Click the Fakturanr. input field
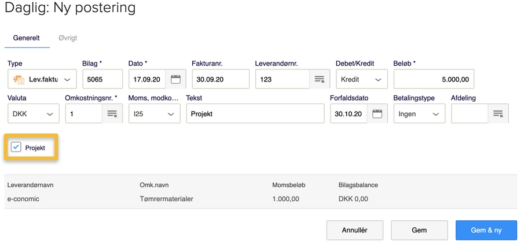The height and width of the screenshot is (244, 521). coord(220,79)
